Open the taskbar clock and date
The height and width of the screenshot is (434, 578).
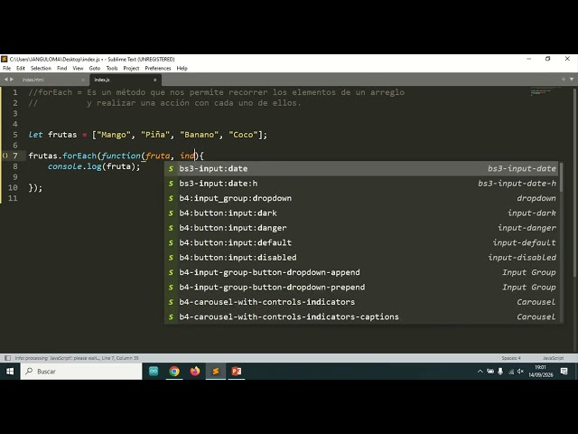[541, 372]
